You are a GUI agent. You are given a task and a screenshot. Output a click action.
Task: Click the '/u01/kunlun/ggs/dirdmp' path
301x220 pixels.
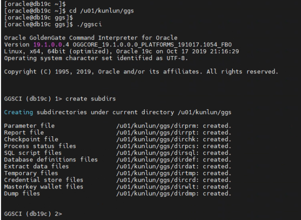[x=156, y=193]
